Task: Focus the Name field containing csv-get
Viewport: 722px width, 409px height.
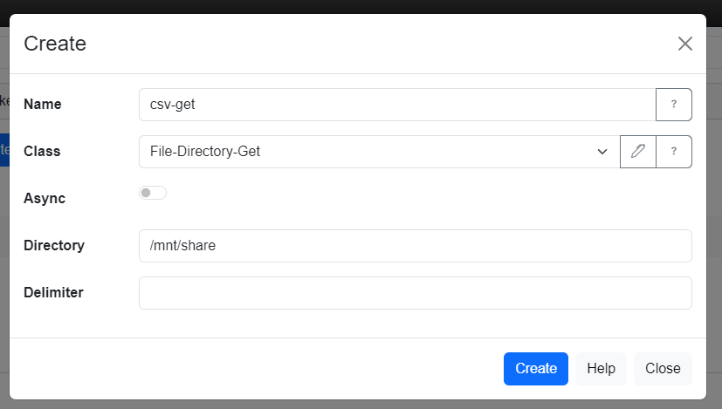Action: click(x=396, y=105)
